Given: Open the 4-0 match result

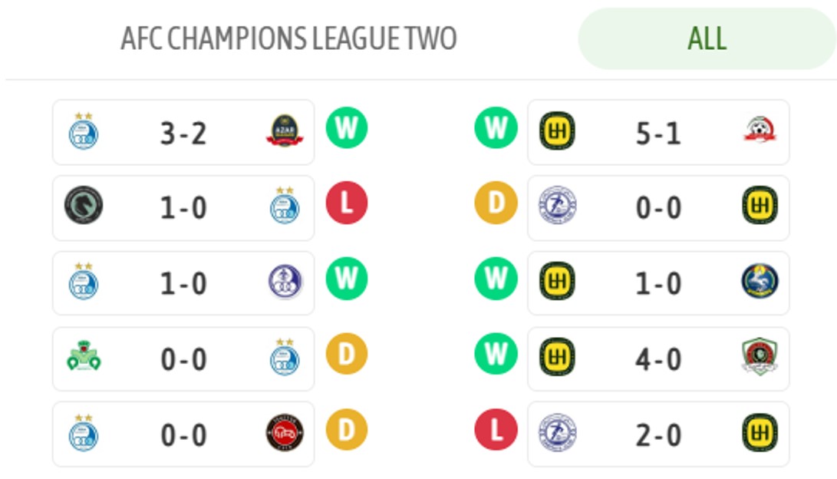Looking at the screenshot, I should pyautogui.click(x=658, y=358).
